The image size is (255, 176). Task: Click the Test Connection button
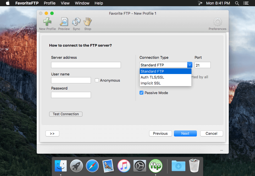click(66, 114)
